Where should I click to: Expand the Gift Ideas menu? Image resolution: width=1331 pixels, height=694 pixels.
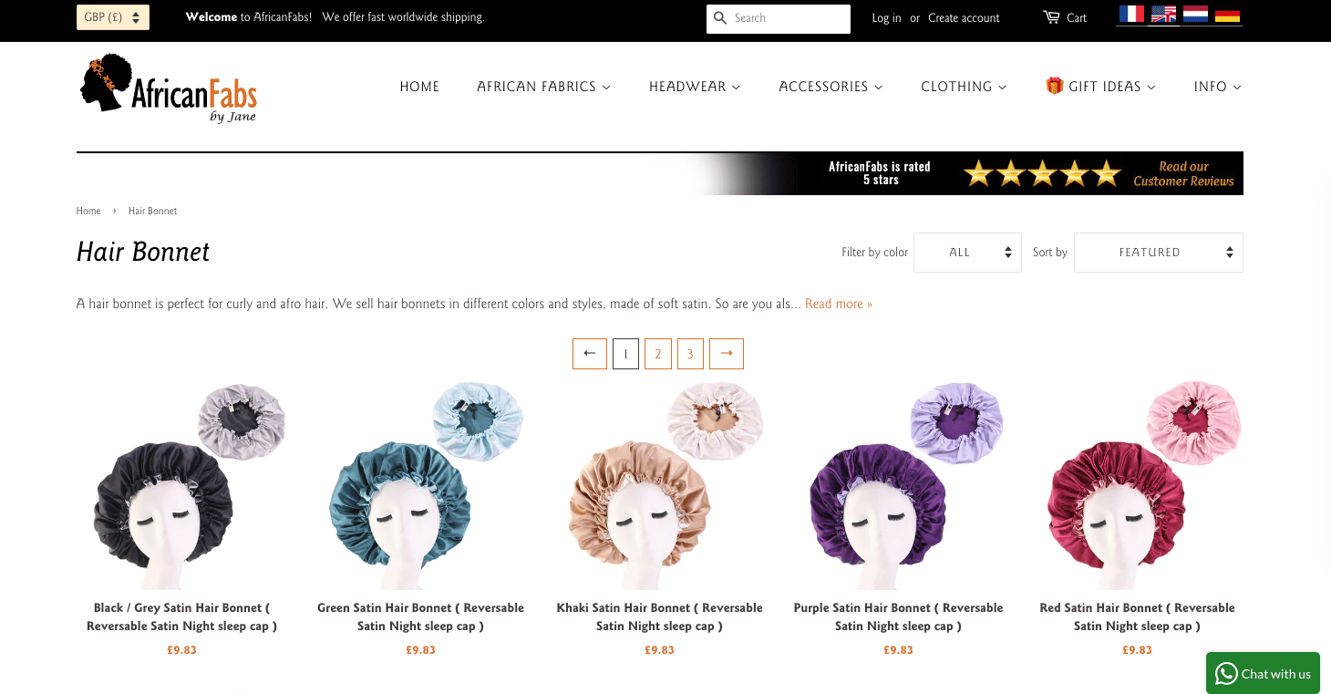(1100, 87)
